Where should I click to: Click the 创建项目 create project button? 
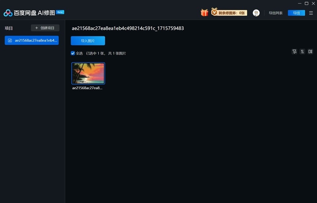click(x=45, y=28)
